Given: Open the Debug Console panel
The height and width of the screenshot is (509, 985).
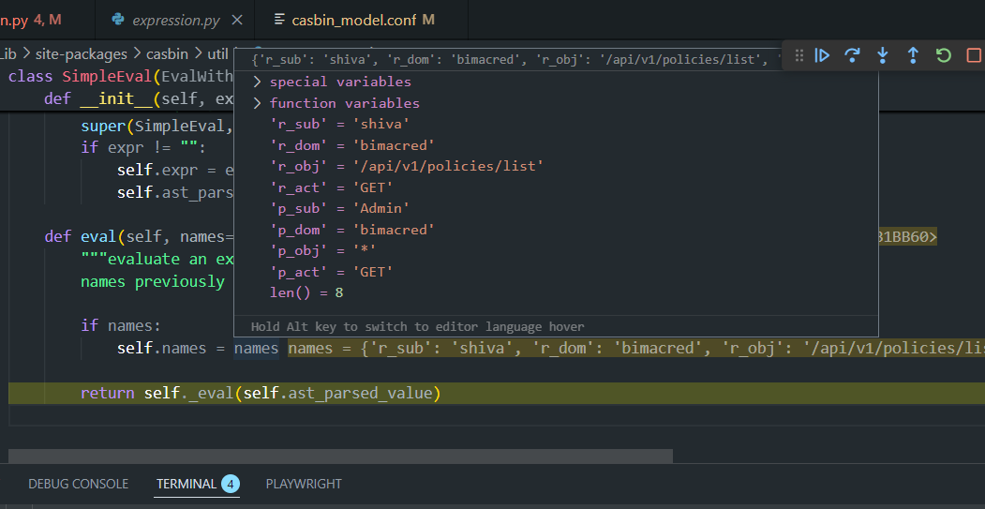Looking at the screenshot, I should point(79,484).
